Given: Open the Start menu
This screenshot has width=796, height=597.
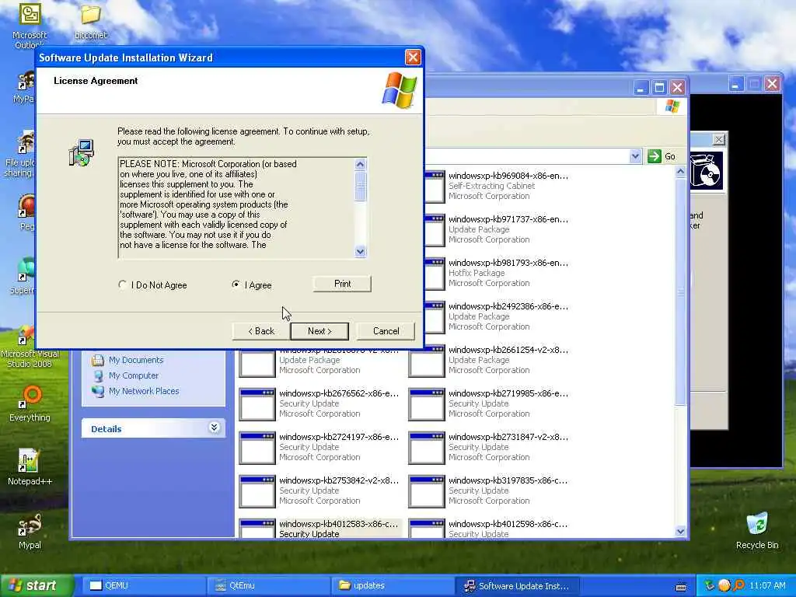Looking at the screenshot, I should pos(36,586).
